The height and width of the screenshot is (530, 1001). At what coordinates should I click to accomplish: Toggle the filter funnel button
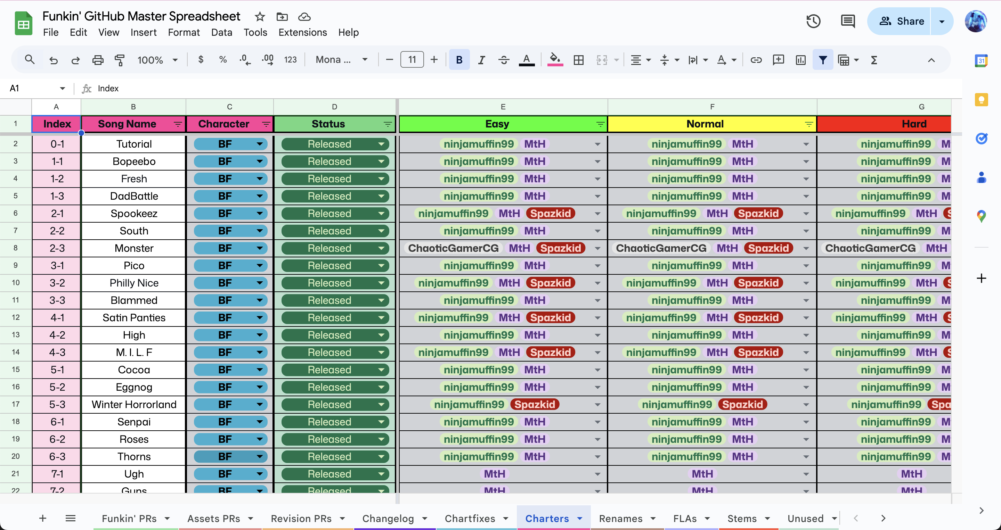coord(823,60)
